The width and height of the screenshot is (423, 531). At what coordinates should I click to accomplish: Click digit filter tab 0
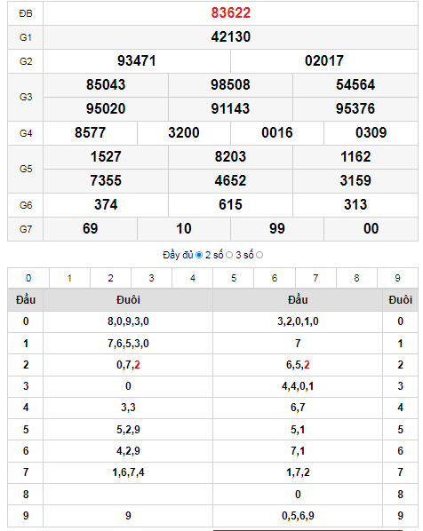28,278
